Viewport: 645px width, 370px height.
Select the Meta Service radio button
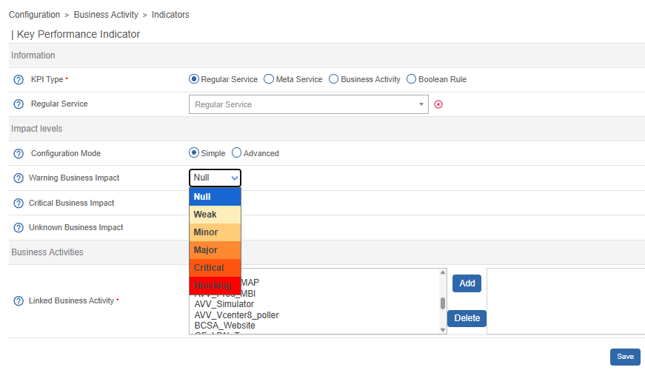click(x=269, y=79)
